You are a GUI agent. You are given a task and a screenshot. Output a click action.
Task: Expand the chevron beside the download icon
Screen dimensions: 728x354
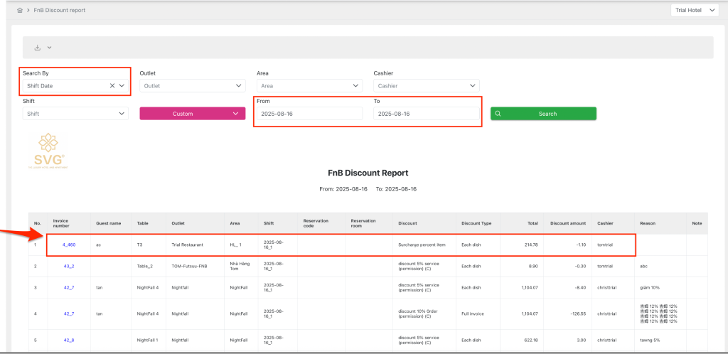coord(49,48)
